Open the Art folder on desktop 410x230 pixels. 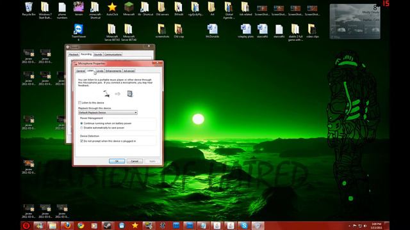click(212, 9)
